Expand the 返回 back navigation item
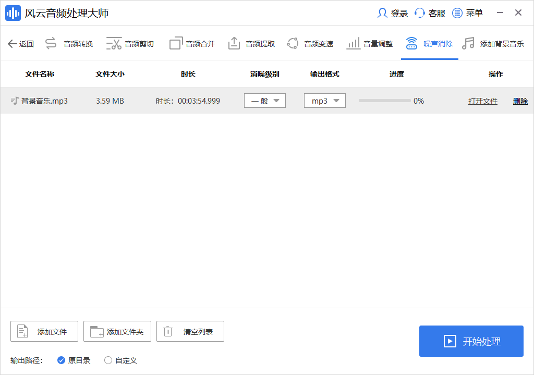Image resolution: width=534 pixels, height=375 pixels. pyautogui.click(x=21, y=43)
